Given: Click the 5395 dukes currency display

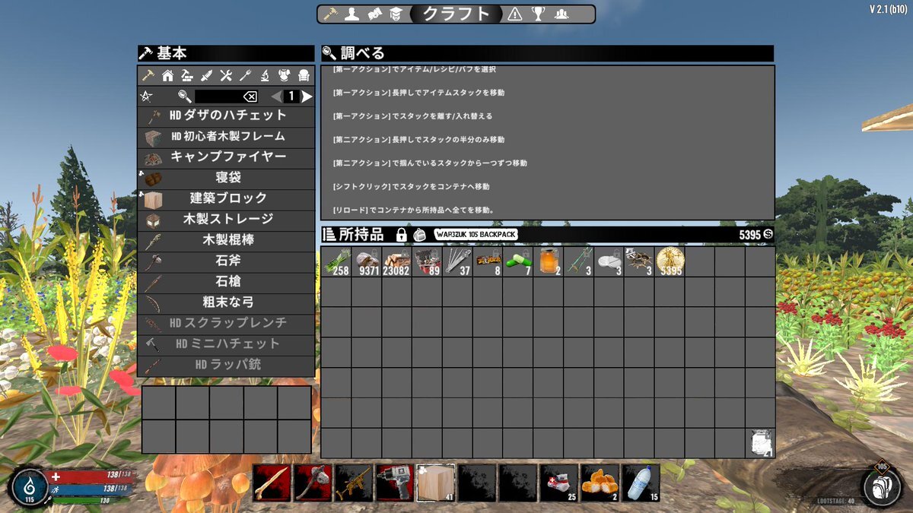Looking at the screenshot, I should 756,235.
